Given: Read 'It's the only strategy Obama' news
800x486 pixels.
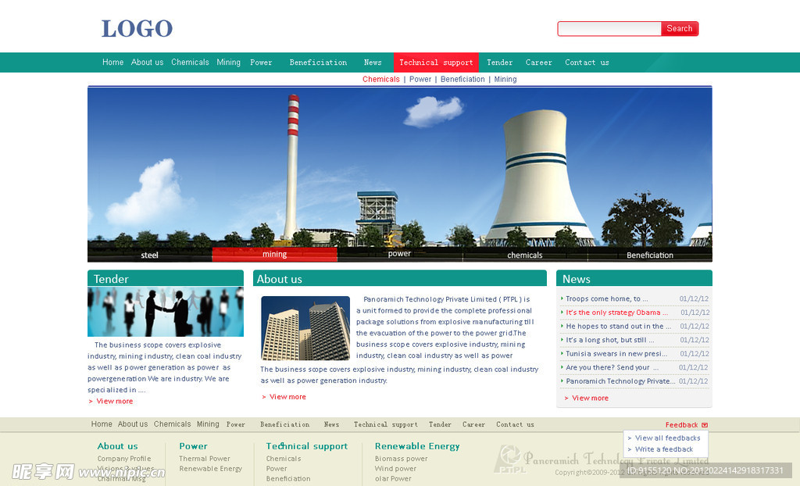Looking at the screenshot, I should [616, 313].
